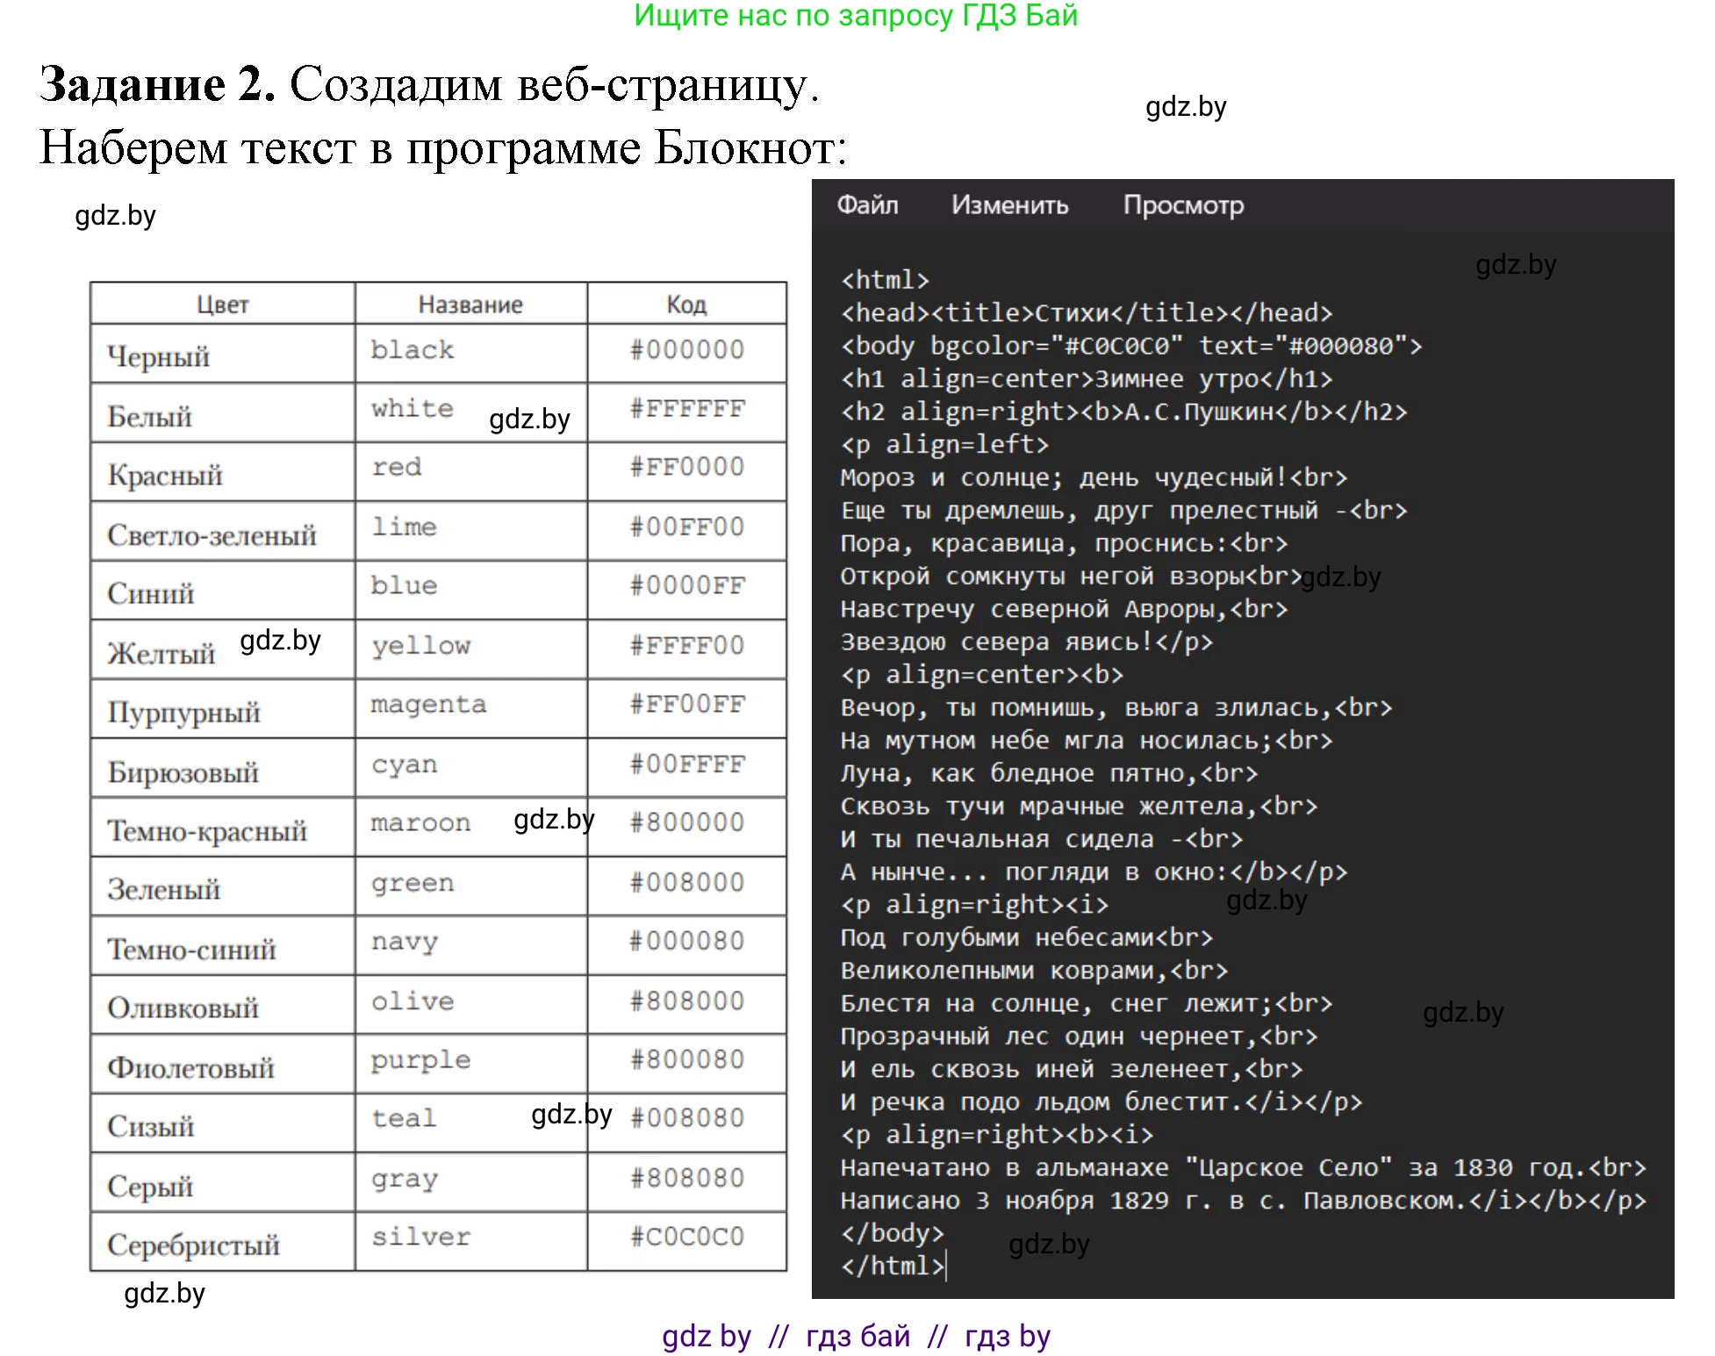
Task: Select the black color code #000000
Action: (x=685, y=350)
